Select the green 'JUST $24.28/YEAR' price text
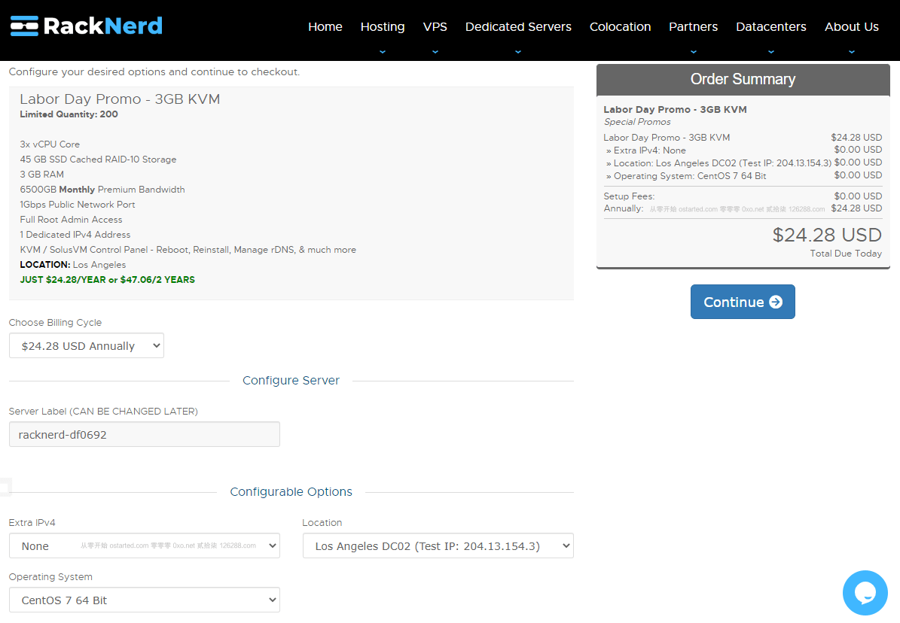This screenshot has height=623, width=900. pyautogui.click(x=108, y=279)
